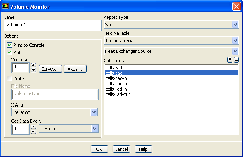243x157 pixels.
Task: Open Help for Volume Monitor
Action: click(144, 149)
